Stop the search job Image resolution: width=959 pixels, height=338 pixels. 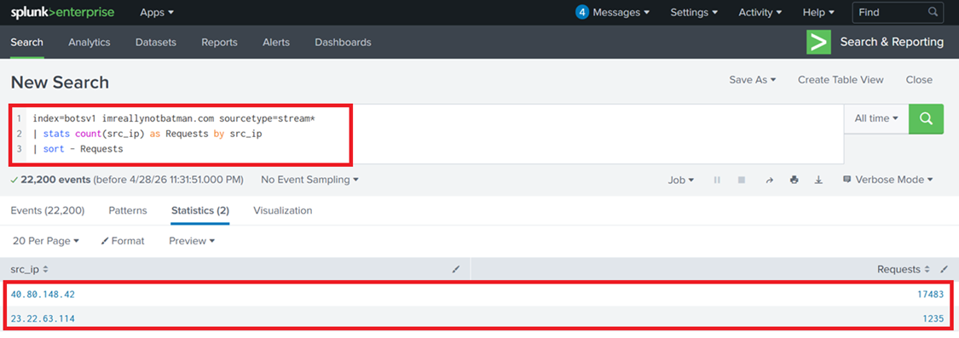(x=742, y=180)
